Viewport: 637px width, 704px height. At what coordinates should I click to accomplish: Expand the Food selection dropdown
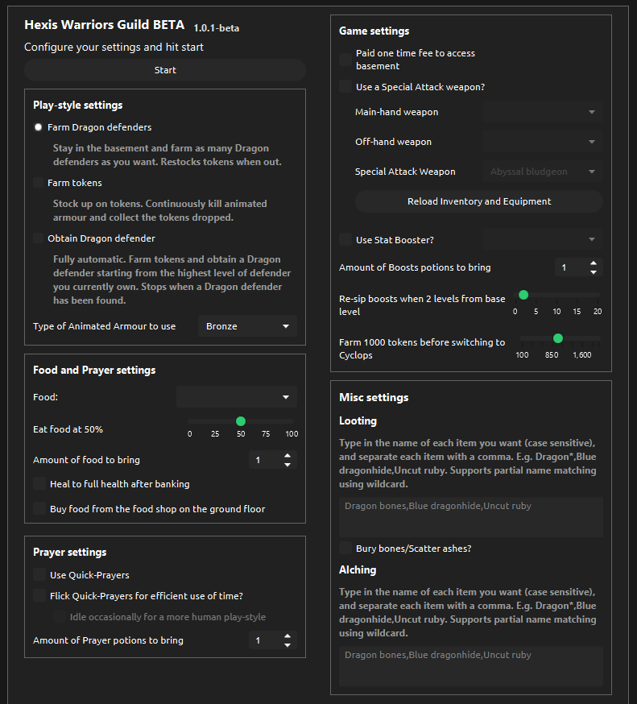(x=237, y=397)
